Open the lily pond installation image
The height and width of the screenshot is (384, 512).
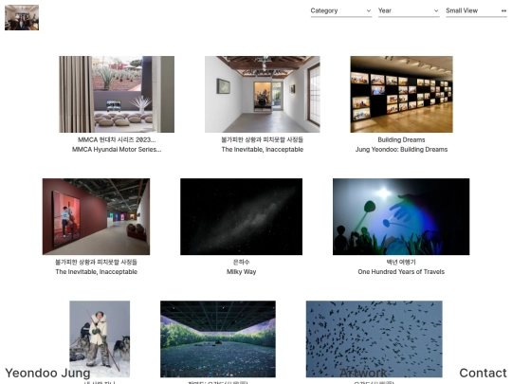(x=218, y=338)
